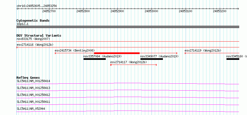This screenshot has height=115, width=247.
Task: Select transcript SLC5A11|NM_001258411
Action: click(33, 102)
